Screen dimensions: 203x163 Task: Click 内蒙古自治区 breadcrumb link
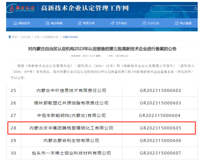click(70, 37)
